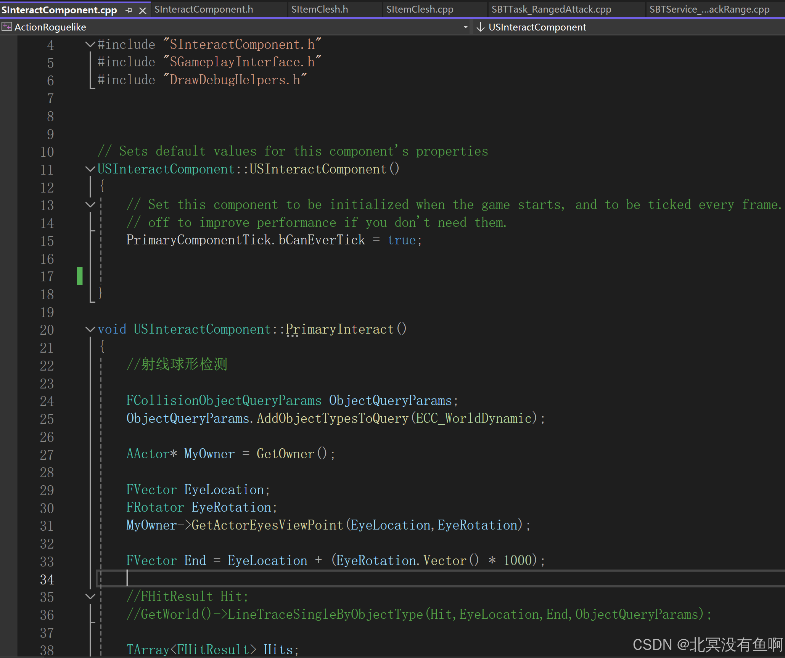Collapse the commented code at line 35
The image size is (785, 658).
(90, 596)
